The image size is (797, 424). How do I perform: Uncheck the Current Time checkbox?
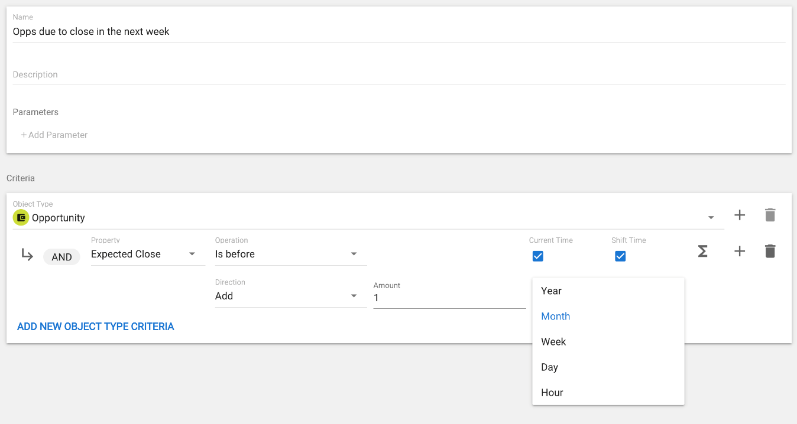tap(537, 256)
